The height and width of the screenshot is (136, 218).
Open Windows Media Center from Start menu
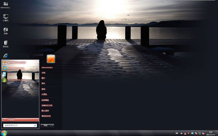tap(20, 80)
